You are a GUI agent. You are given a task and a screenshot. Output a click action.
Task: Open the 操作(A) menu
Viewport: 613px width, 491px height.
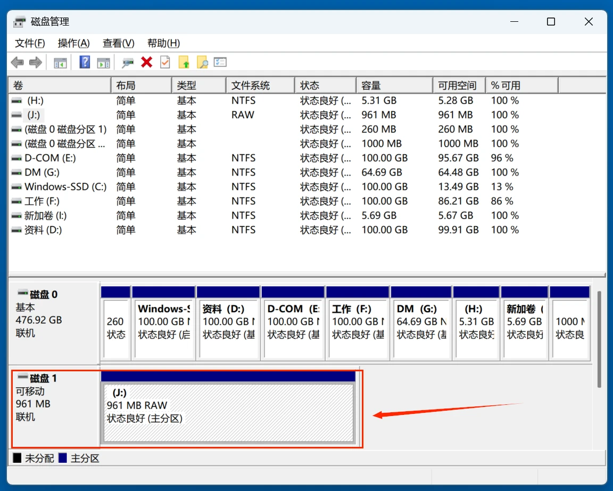(x=73, y=43)
